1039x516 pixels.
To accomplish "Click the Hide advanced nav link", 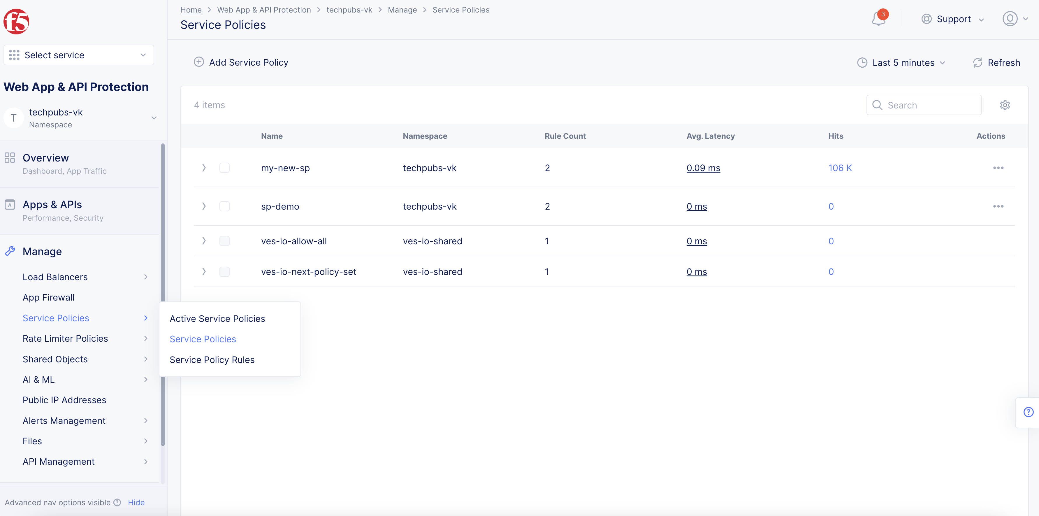I will 136,502.
